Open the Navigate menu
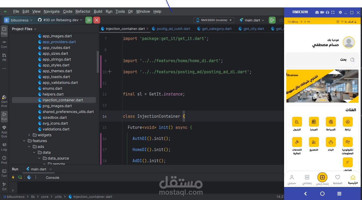Viewport: 362px width, 200px height. point(52,11)
